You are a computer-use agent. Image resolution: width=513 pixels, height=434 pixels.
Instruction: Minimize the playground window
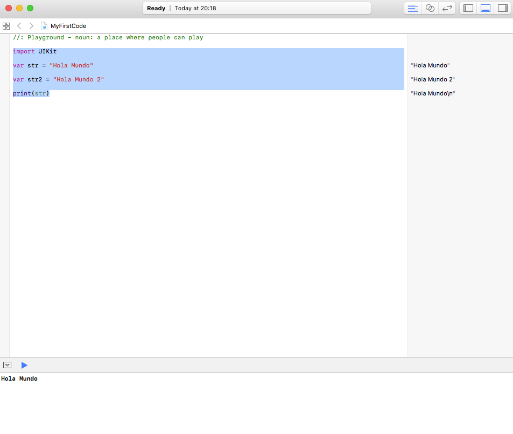(19, 8)
